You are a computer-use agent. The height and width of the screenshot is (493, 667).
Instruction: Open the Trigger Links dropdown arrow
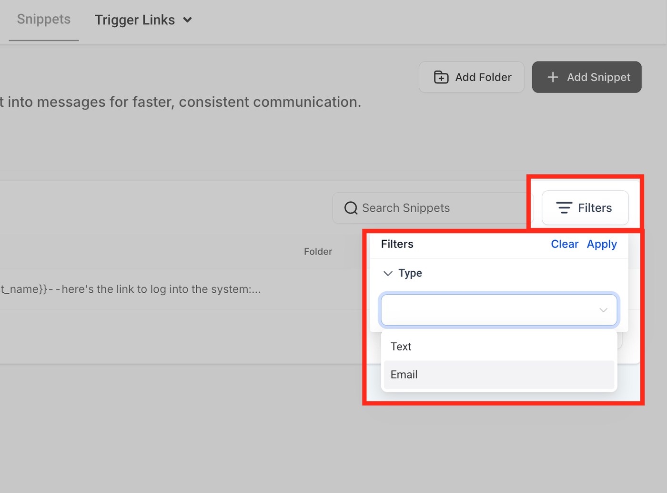click(x=188, y=20)
